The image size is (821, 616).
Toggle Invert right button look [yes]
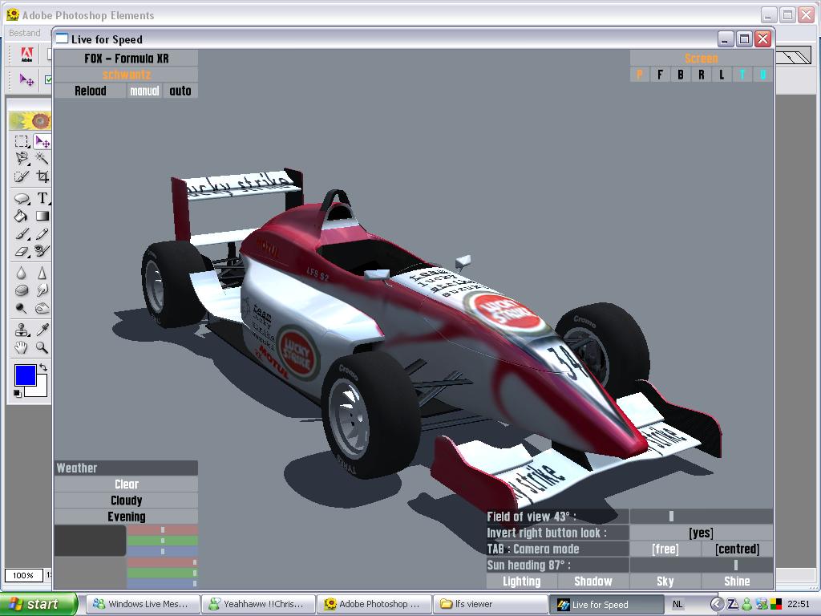point(701,533)
